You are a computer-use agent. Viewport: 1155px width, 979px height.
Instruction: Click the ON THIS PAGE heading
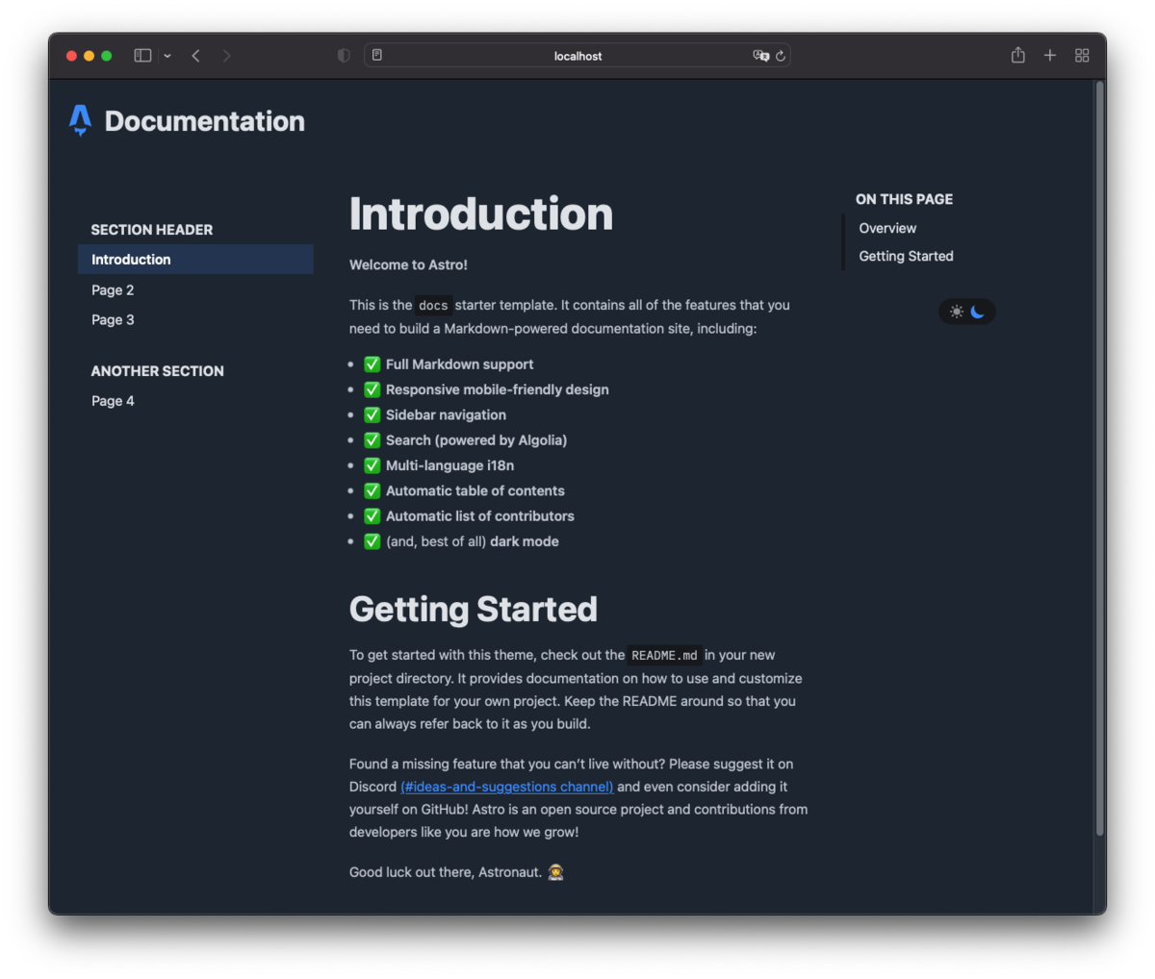pyautogui.click(x=904, y=199)
